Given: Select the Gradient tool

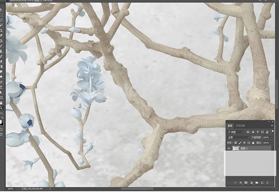Looking at the screenshot, I should [1, 67].
